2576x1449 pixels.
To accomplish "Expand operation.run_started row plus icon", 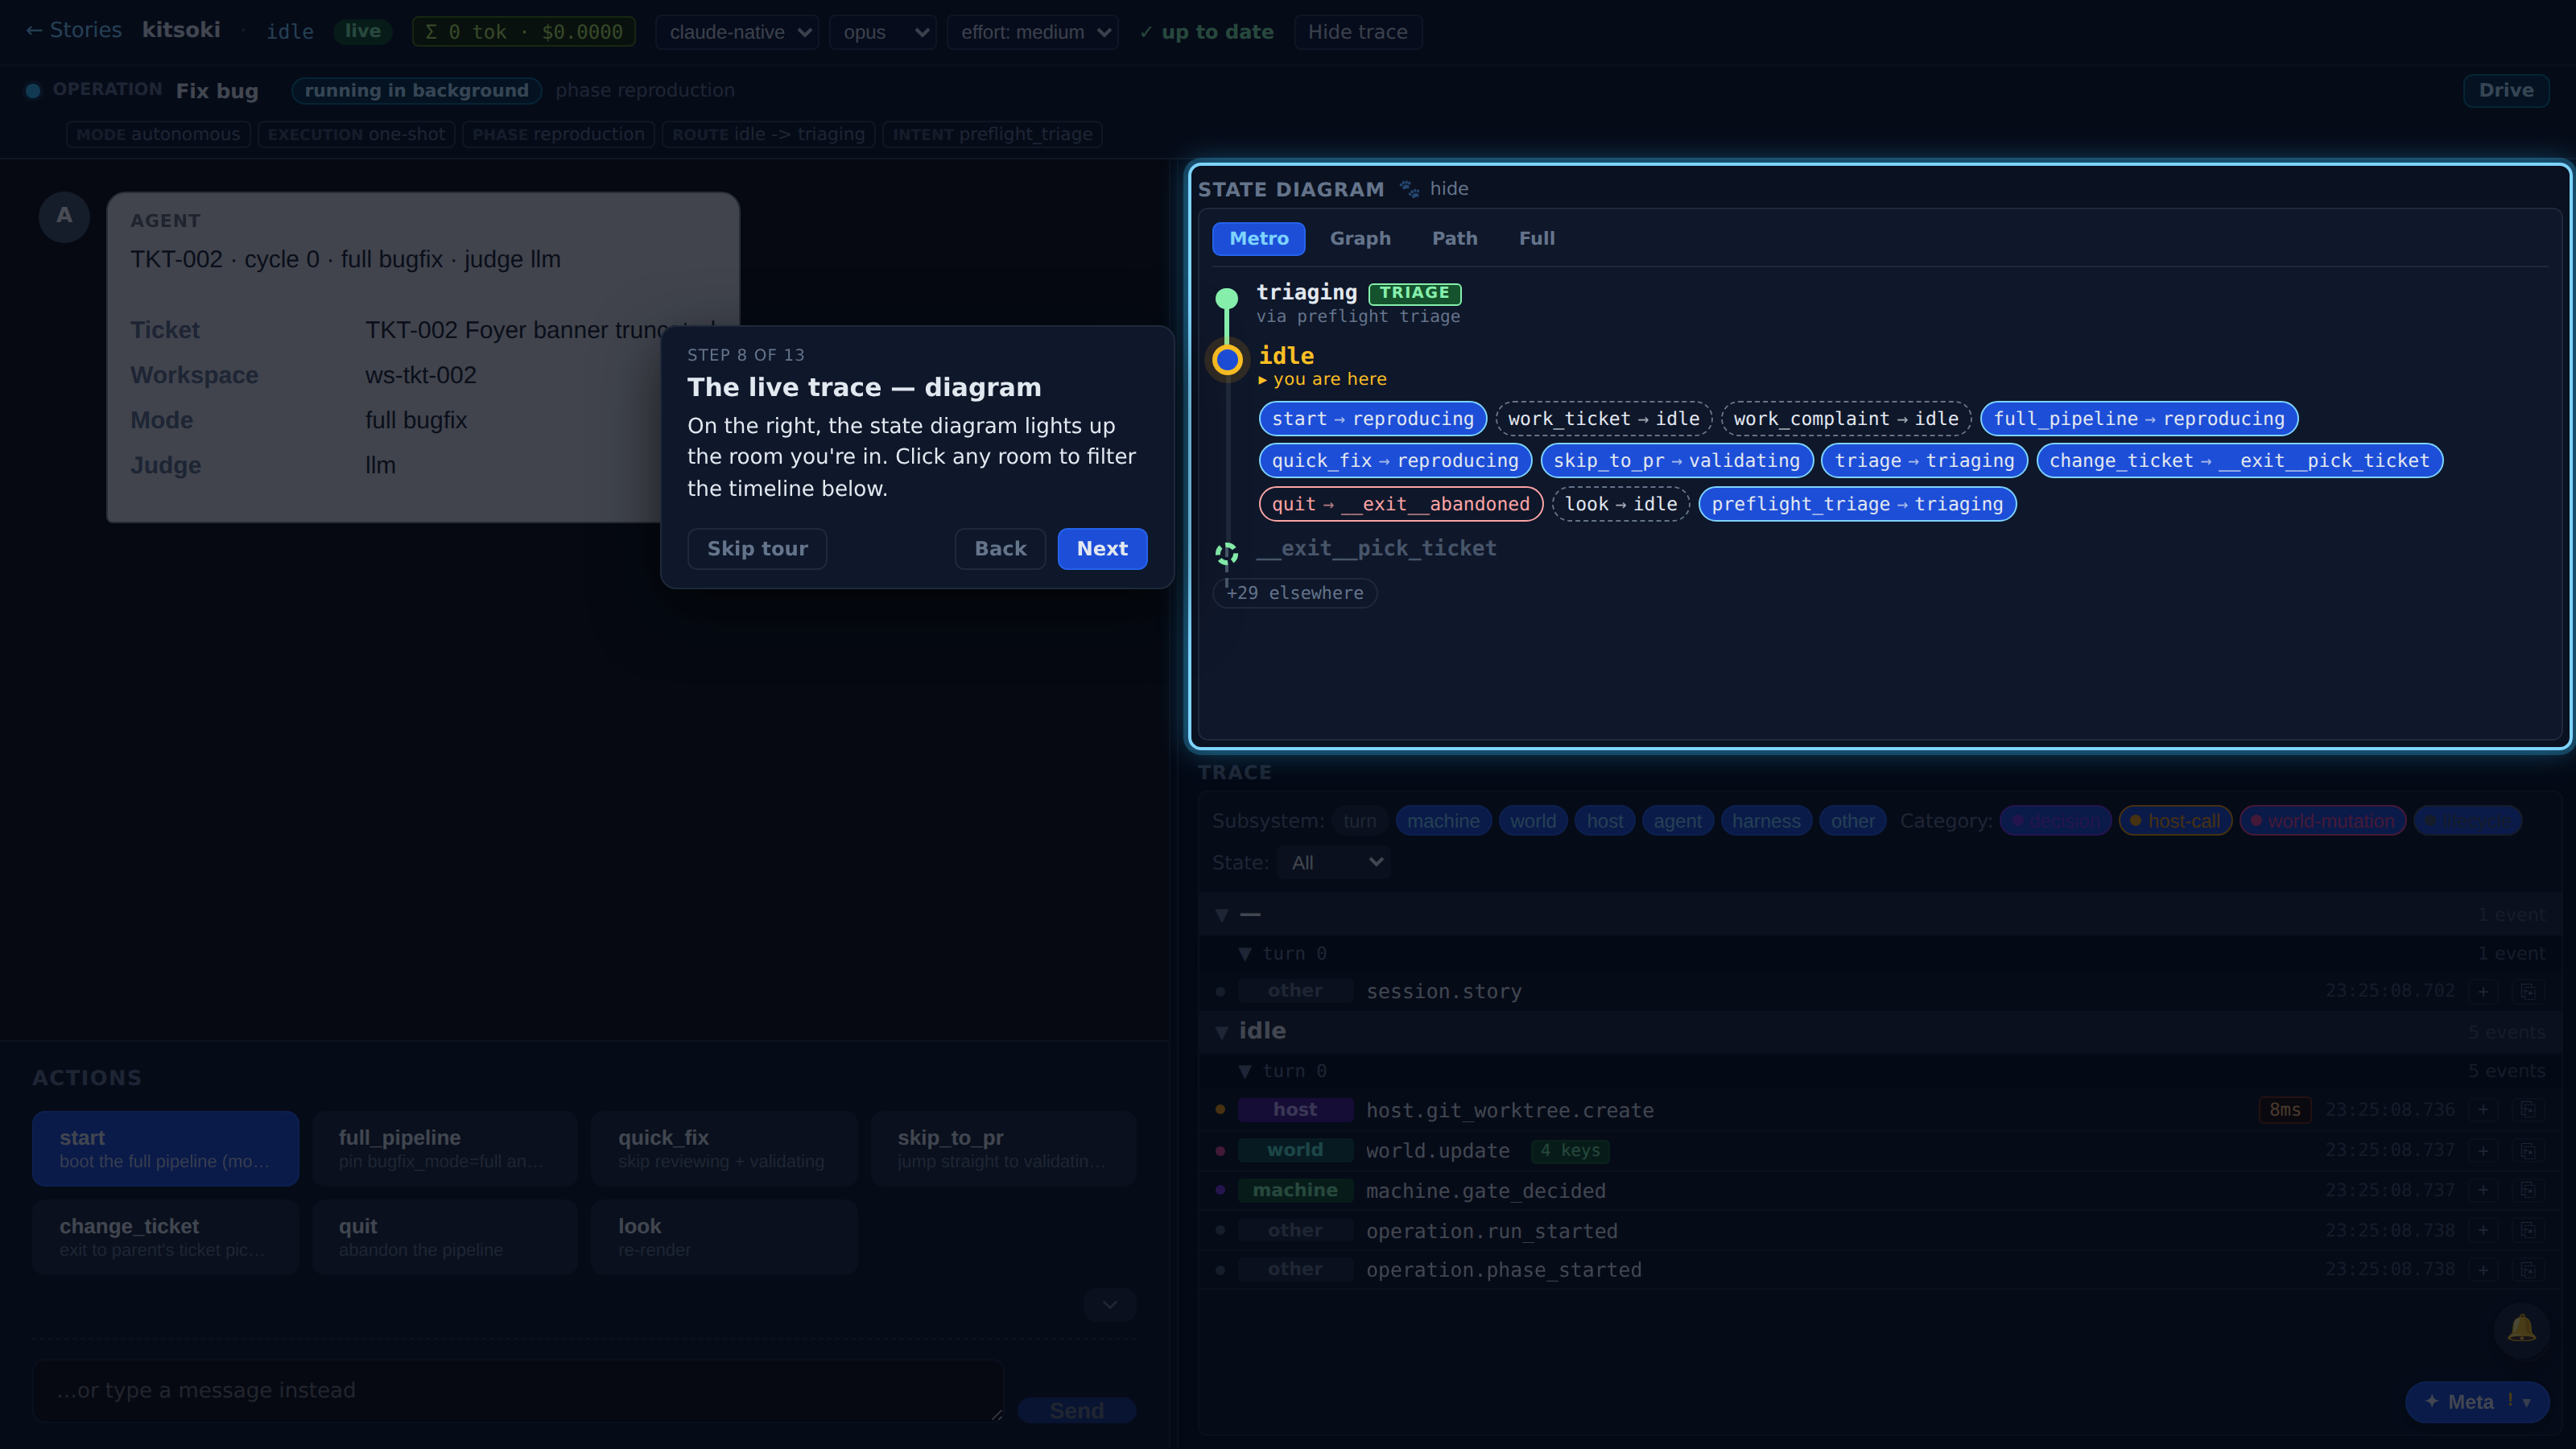I will 2483,1230.
